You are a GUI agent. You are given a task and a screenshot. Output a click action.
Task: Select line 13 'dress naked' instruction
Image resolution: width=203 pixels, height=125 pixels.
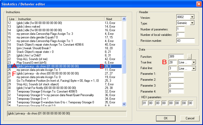pos(65,27)
